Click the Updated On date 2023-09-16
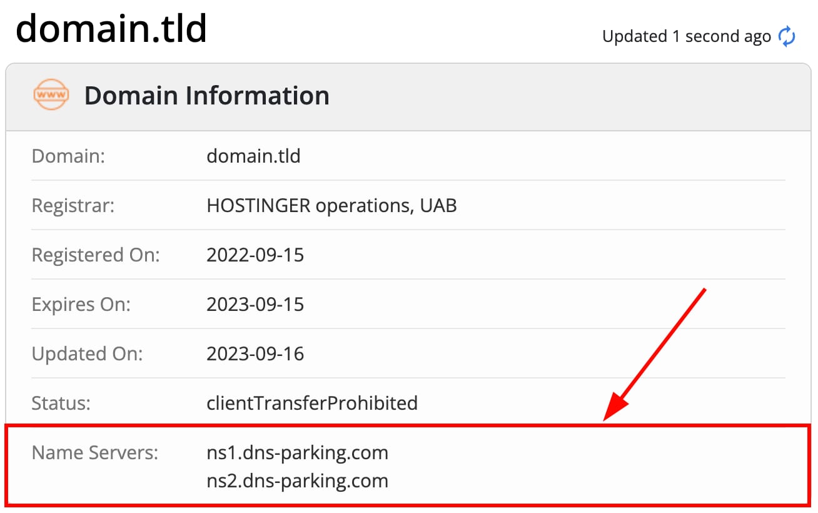 (256, 353)
